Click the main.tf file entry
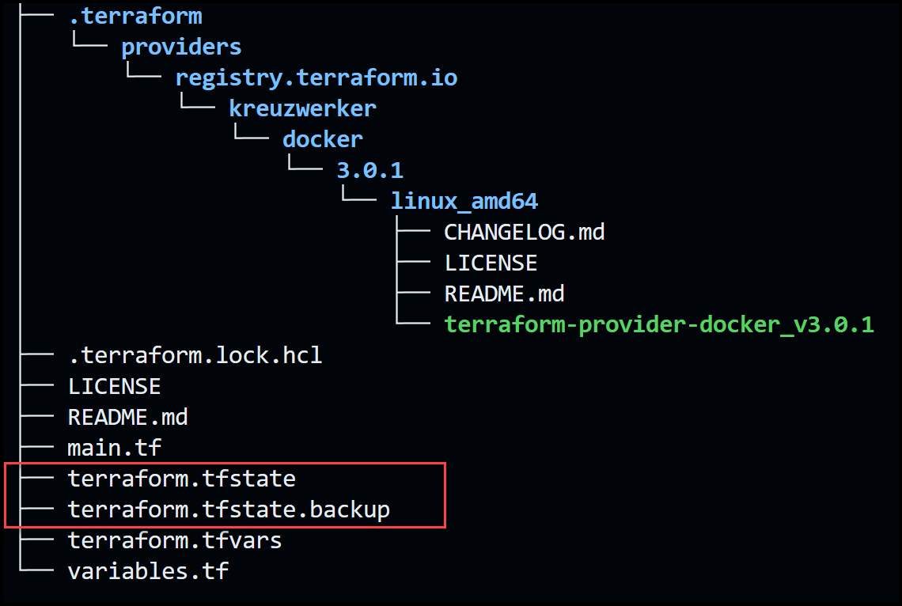Image resolution: width=902 pixels, height=606 pixels. click(x=115, y=448)
